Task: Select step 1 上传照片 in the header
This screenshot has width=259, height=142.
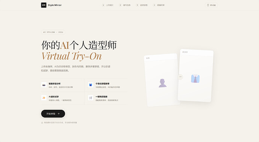Action: [108, 5]
